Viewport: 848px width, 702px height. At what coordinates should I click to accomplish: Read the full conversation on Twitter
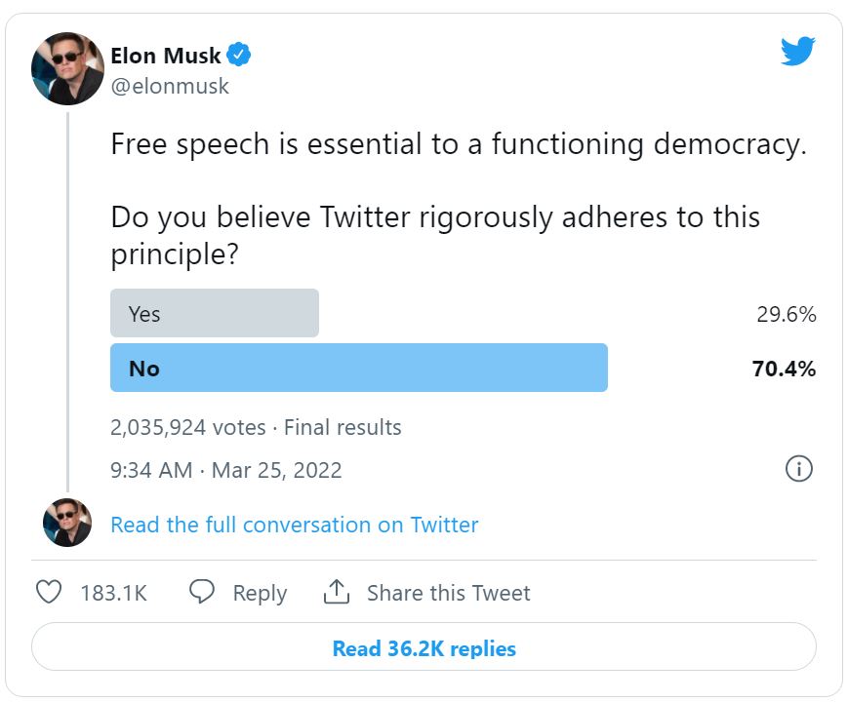click(295, 525)
